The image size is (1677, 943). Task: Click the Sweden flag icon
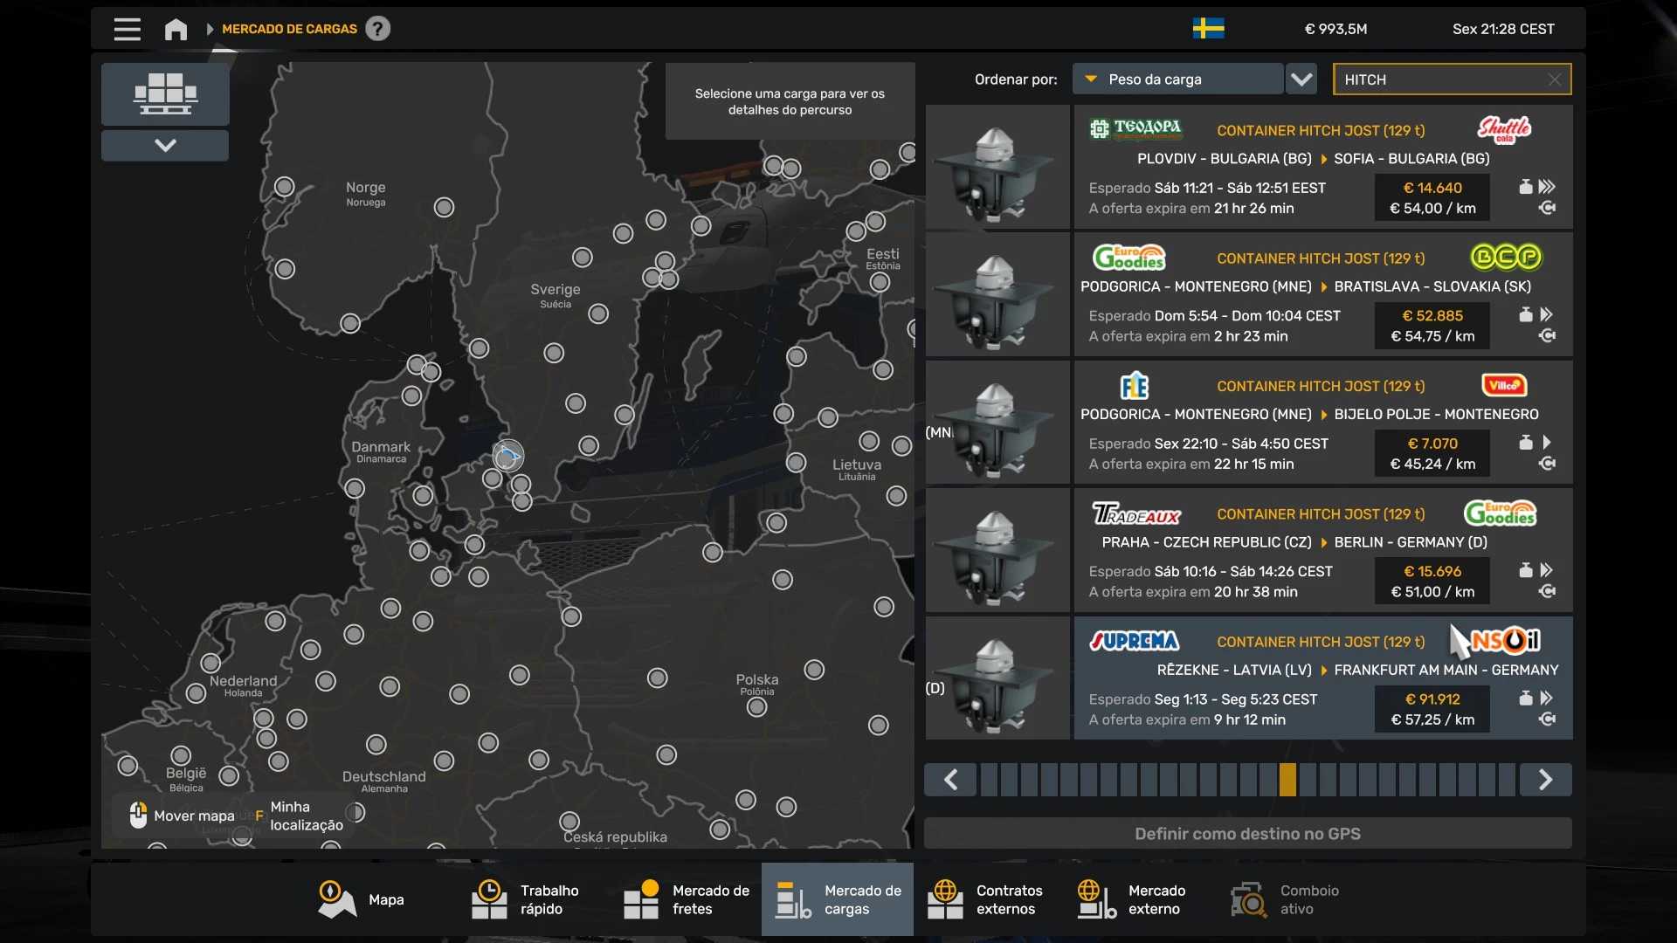[1208, 29]
